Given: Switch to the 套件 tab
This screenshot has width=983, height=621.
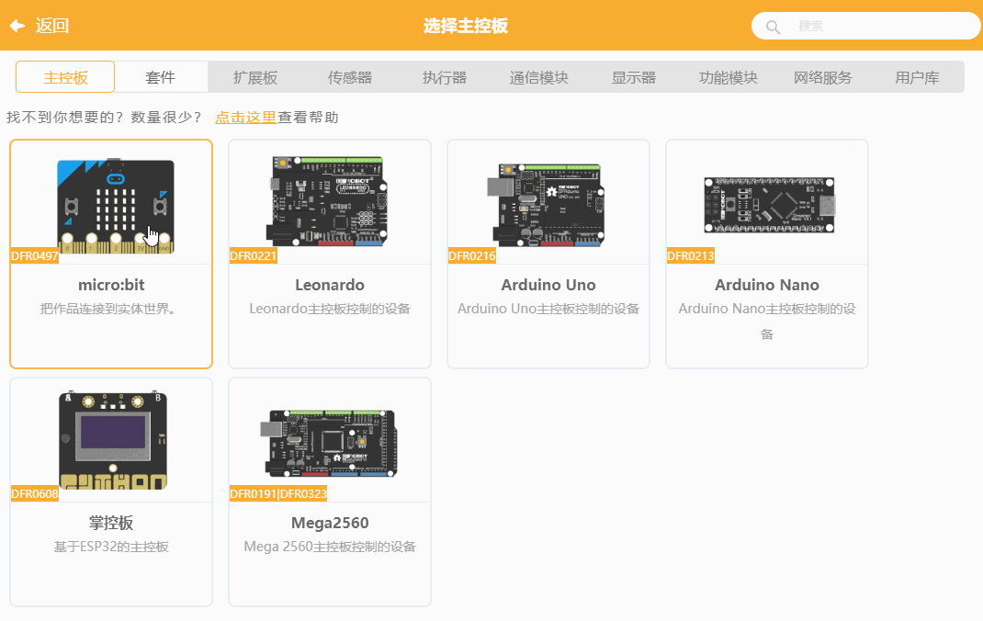Looking at the screenshot, I should pyautogui.click(x=161, y=77).
